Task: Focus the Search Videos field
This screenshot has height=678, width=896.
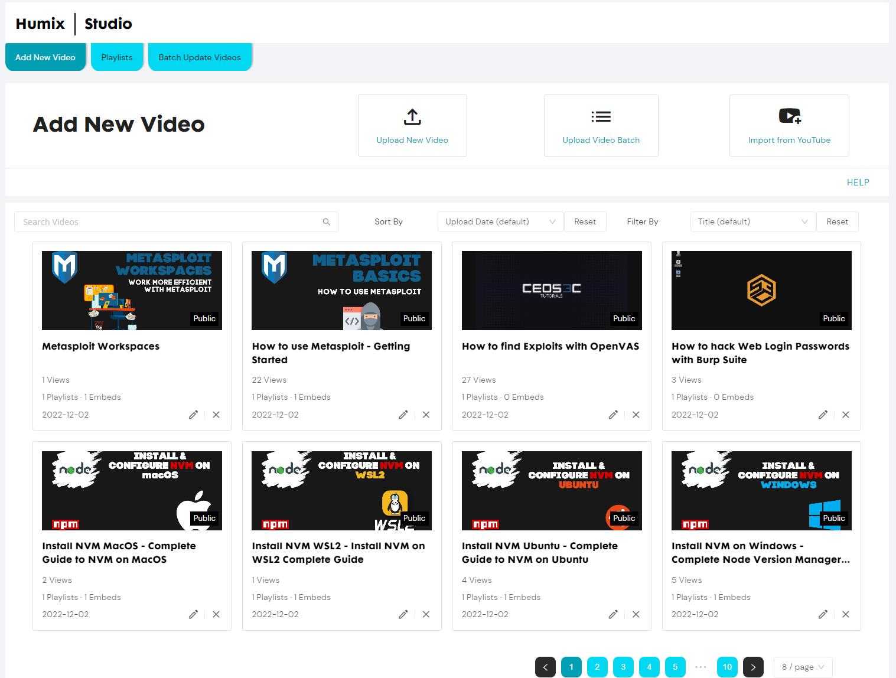Action: (176, 222)
